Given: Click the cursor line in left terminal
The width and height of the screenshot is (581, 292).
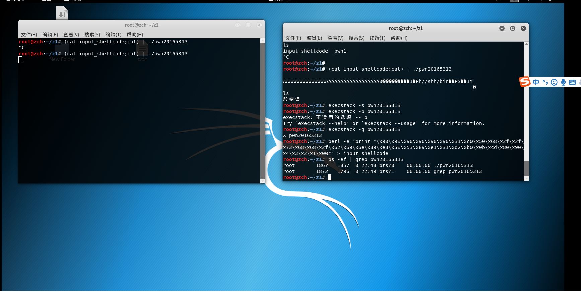Looking at the screenshot, I should (x=20, y=60).
